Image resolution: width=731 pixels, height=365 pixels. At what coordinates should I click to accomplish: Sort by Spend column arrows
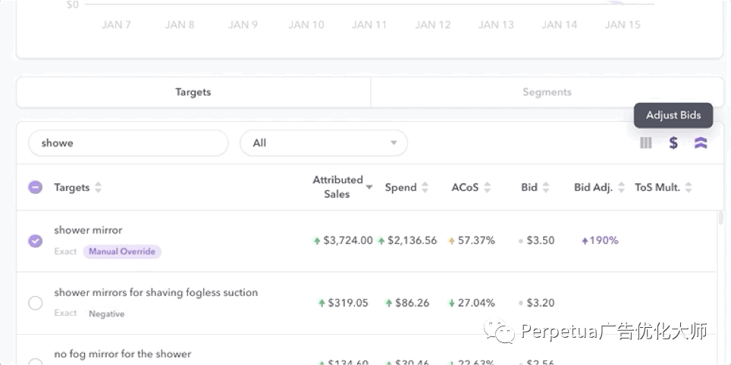[425, 188]
